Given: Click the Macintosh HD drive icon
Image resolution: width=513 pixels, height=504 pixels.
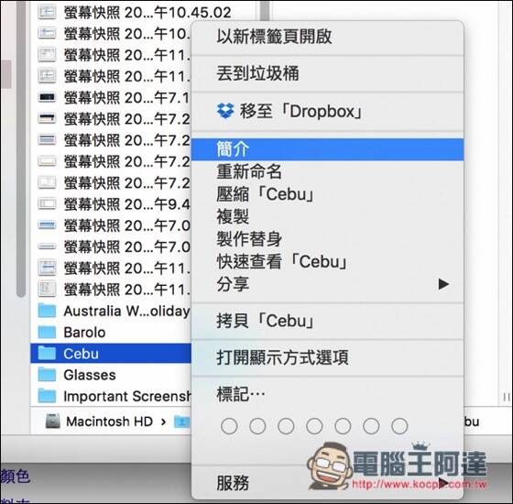Looking at the screenshot, I should tap(53, 422).
